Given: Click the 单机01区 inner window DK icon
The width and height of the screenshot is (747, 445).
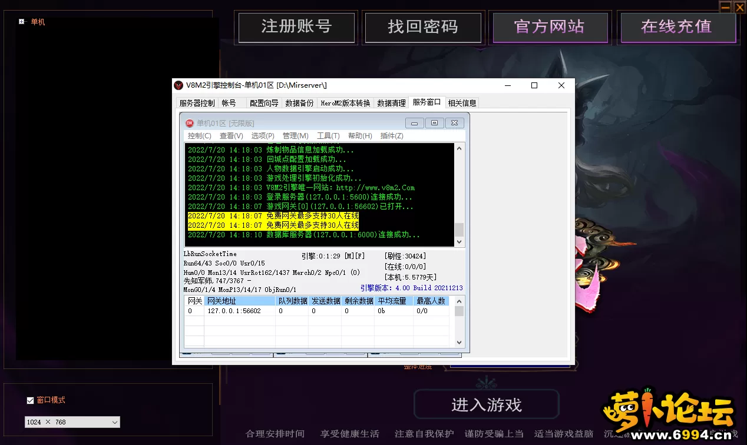Looking at the screenshot, I should point(190,123).
